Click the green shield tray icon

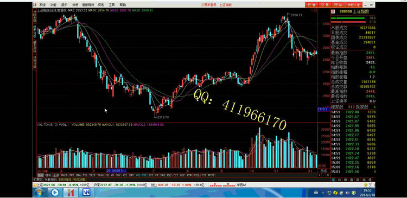coord(353,193)
